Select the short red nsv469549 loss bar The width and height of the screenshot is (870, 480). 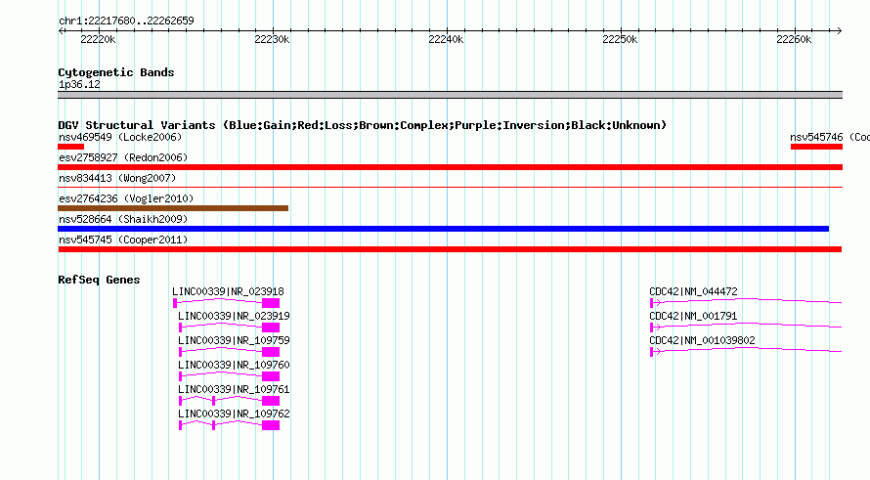pos(71,147)
